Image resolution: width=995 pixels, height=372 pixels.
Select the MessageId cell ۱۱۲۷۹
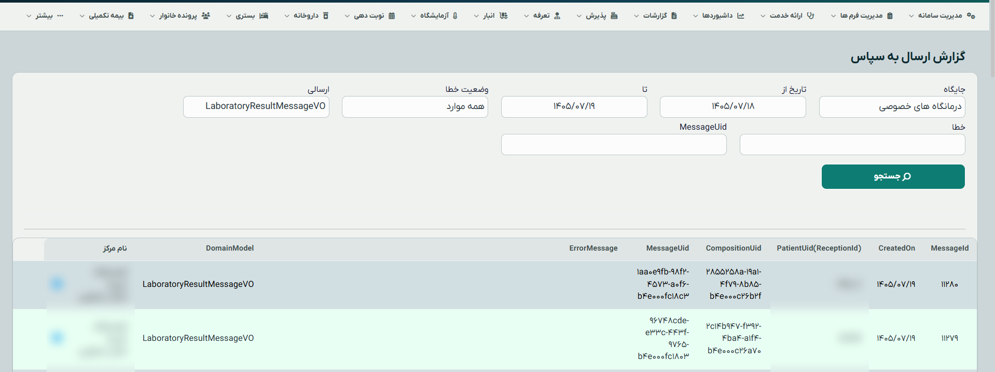click(x=949, y=338)
